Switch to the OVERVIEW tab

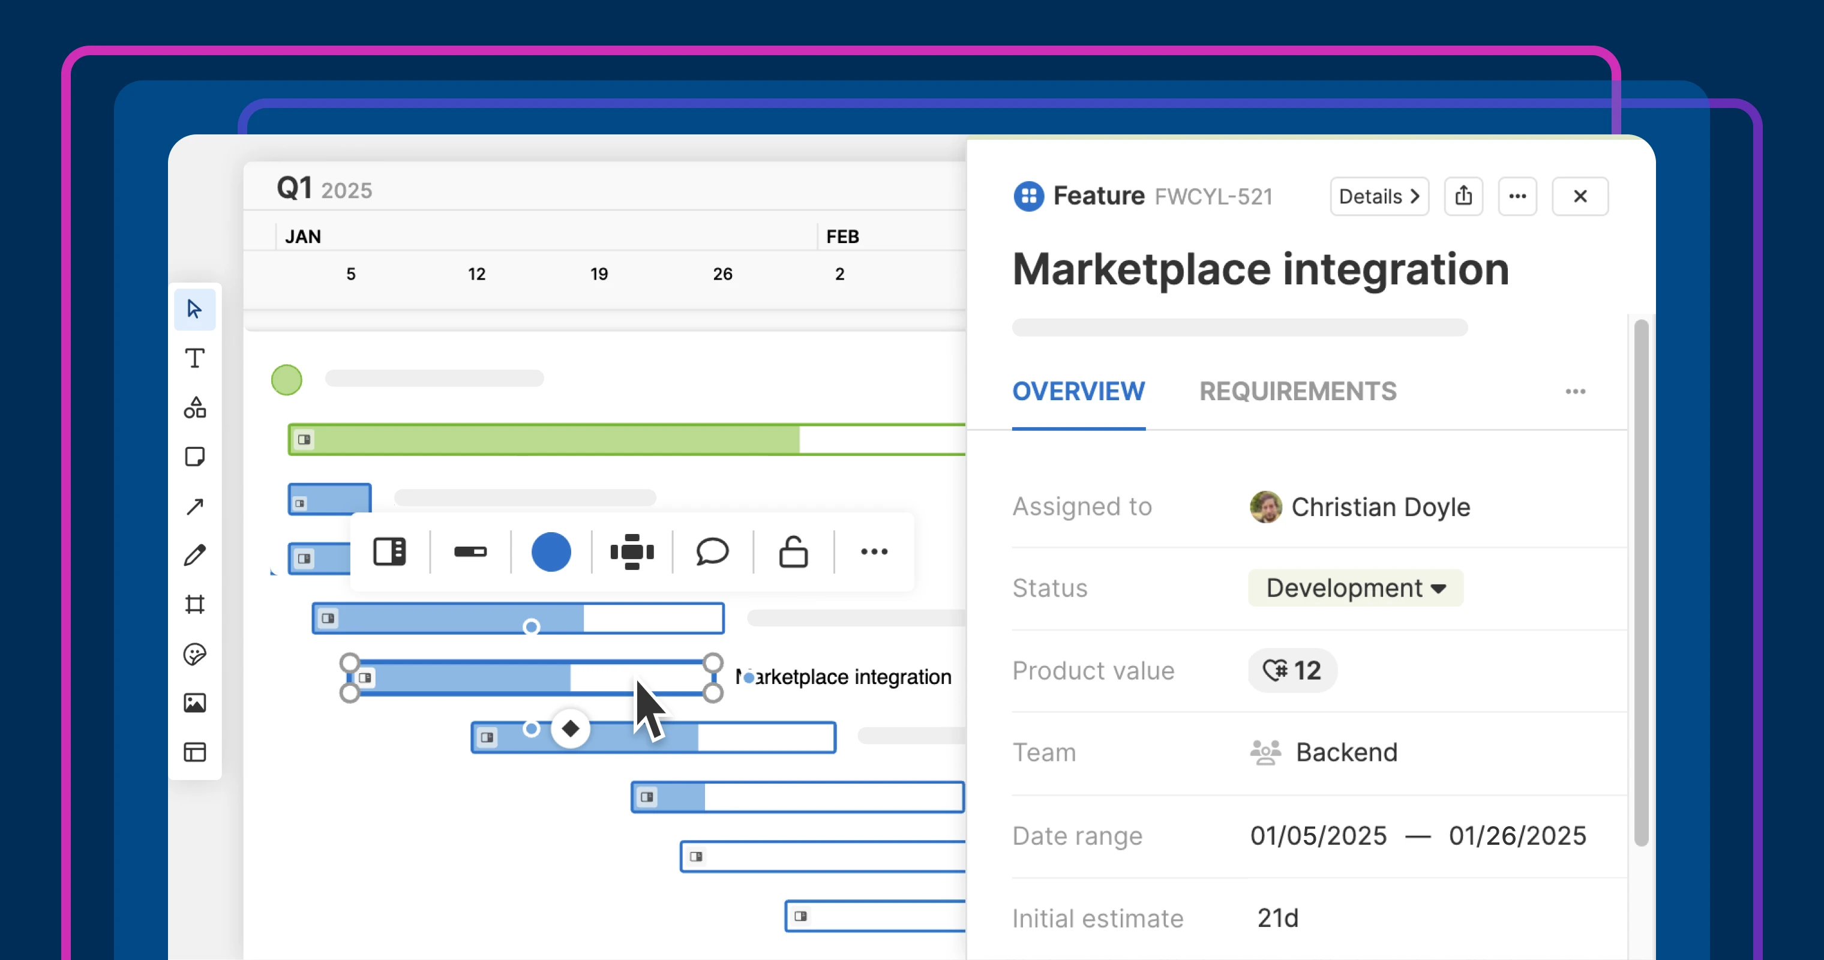pos(1078,392)
